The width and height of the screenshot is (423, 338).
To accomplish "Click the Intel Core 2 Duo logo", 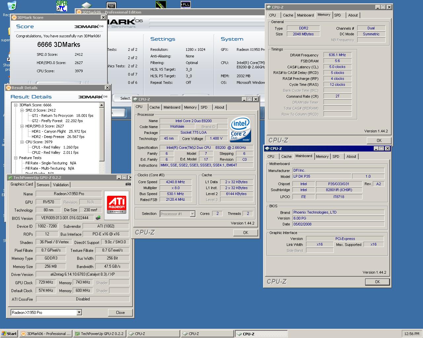I will [240, 129].
